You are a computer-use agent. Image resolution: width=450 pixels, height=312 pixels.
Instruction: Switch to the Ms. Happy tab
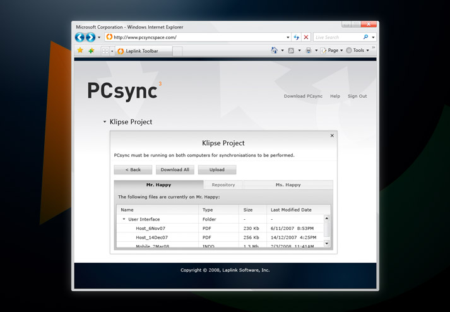[288, 185]
